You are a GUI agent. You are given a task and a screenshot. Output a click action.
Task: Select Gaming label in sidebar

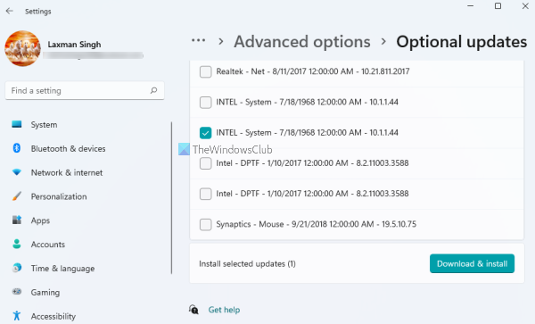click(45, 292)
